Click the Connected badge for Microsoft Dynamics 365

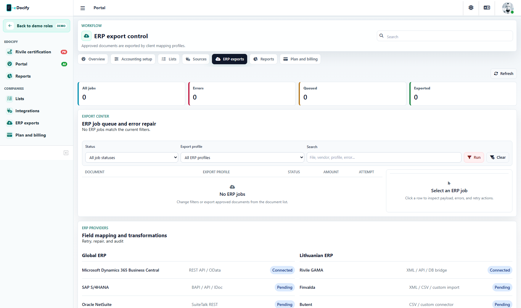tap(282, 270)
